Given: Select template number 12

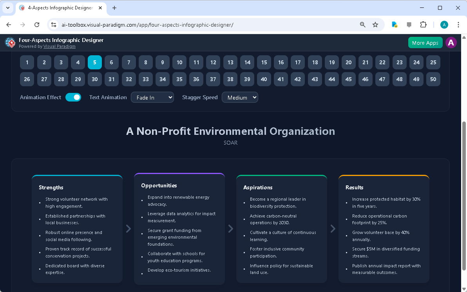Looking at the screenshot, I should [x=213, y=62].
